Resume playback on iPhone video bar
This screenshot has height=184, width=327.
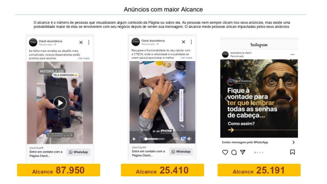(x=134, y=139)
